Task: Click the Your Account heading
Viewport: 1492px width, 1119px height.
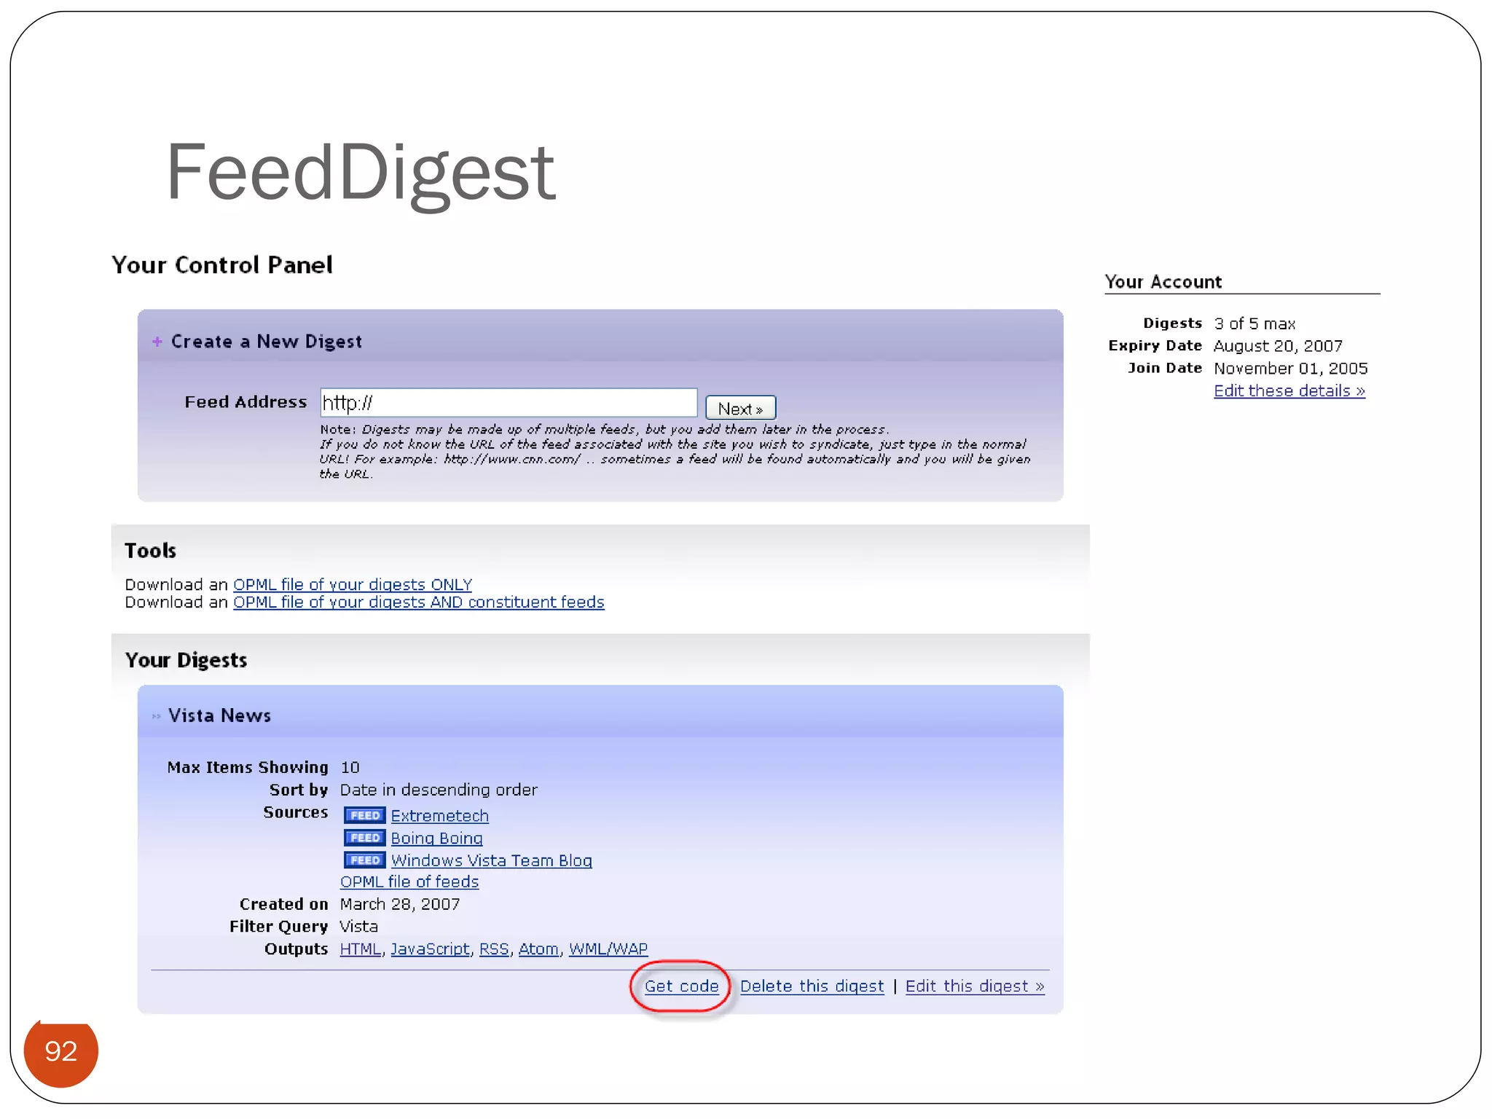Action: click(x=1163, y=282)
